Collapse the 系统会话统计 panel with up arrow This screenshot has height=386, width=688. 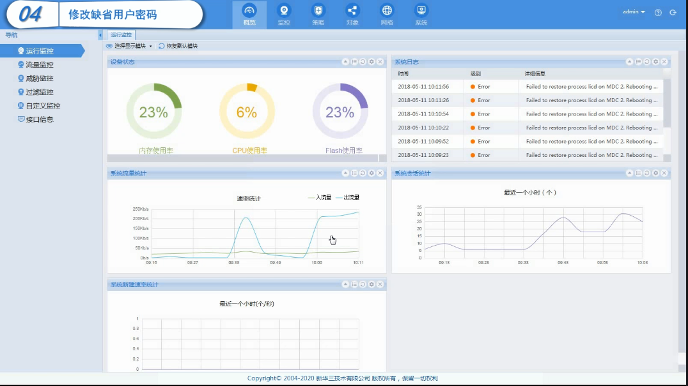629,174
